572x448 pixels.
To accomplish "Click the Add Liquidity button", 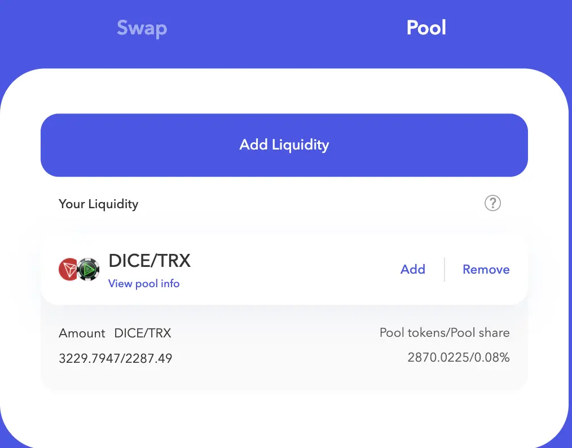I will [x=284, y=145].
